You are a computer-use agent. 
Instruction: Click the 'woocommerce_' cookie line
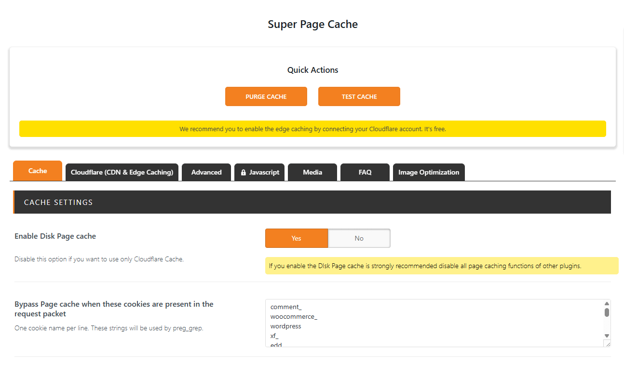point(294,316)
